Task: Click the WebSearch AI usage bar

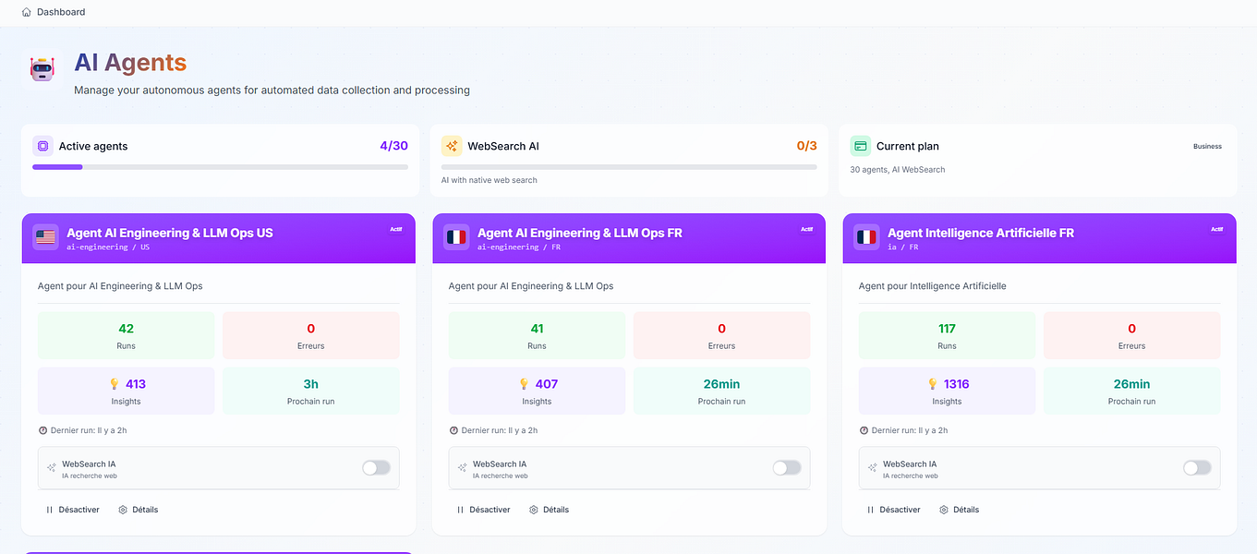Action: (629, 167)
